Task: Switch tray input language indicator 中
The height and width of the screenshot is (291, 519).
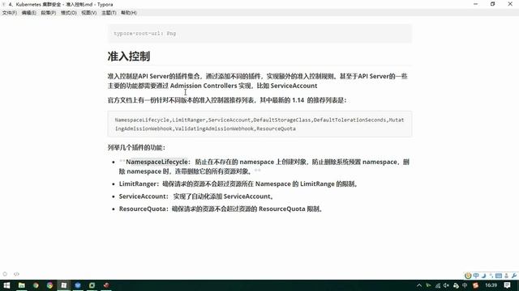Action: pos(465,285)
